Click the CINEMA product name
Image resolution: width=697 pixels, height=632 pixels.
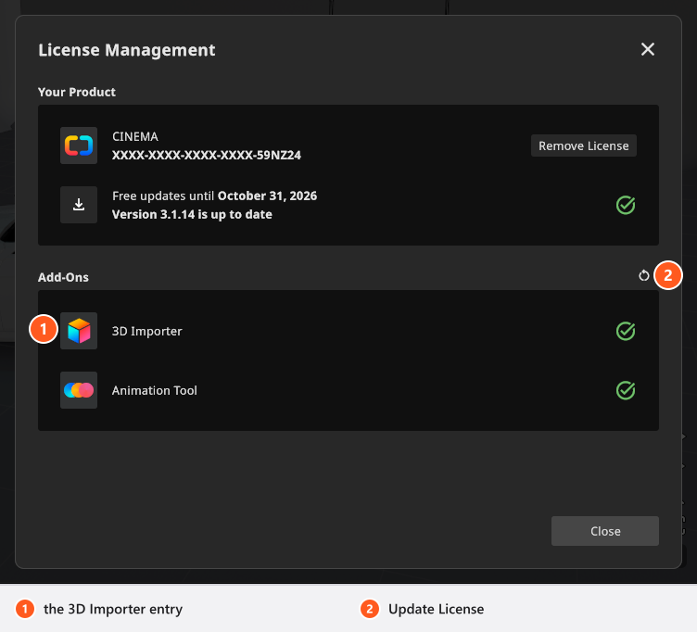pyautogui.click(x=135, y=136)
